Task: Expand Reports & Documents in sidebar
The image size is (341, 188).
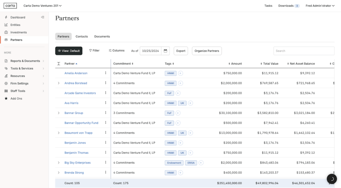Action: coord(24,61)
